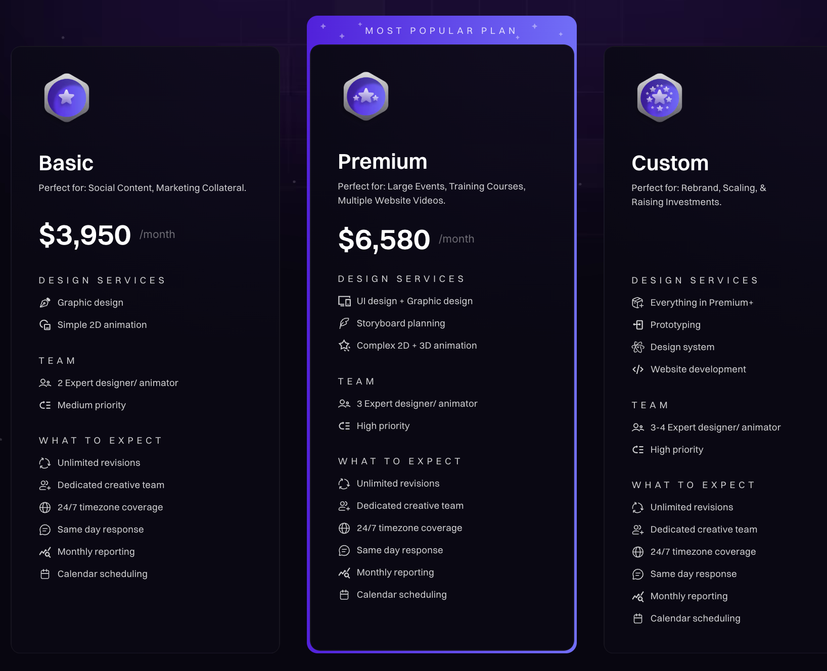Click the Custom plan star-circle badge
Screen dimensions: 827x671
click(x=660, y=98)
